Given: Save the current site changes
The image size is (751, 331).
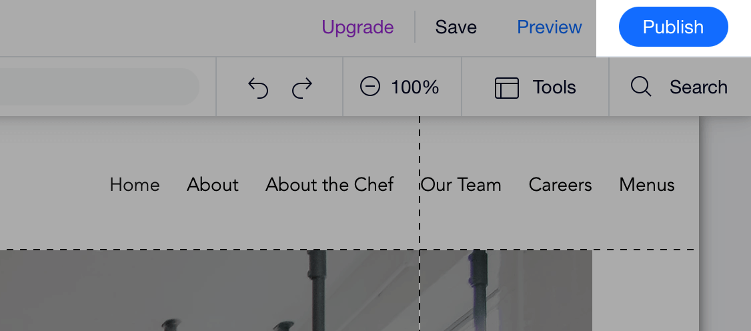Looking at the screenshot, I should [x=456, y=27].
